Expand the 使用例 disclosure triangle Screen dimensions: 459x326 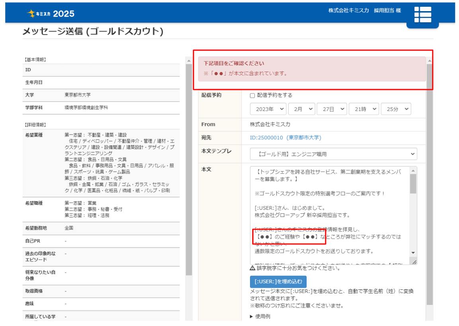(252, 316)
